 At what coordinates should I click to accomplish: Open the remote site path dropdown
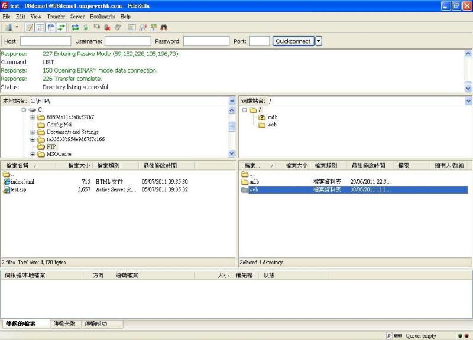[x=468, y=101]
